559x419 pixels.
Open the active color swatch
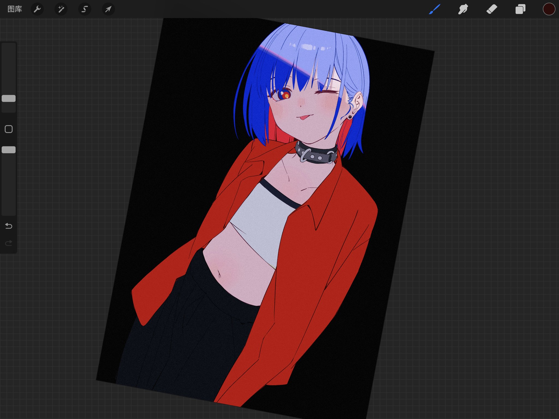click(x=549, y=9)
